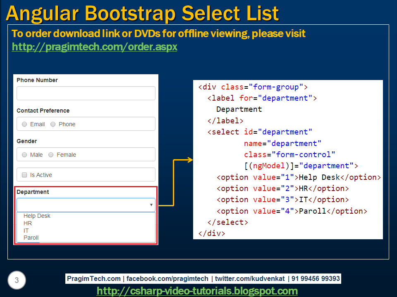The height and width of the screenshot is (297, 397).
Task: Click the Department label text
Action: click(33, 192)
